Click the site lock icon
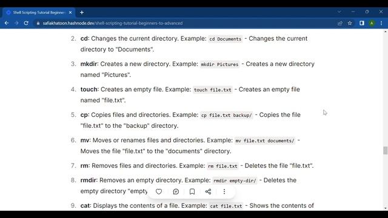This screenshot has height=218, width=388. (38, 23)
